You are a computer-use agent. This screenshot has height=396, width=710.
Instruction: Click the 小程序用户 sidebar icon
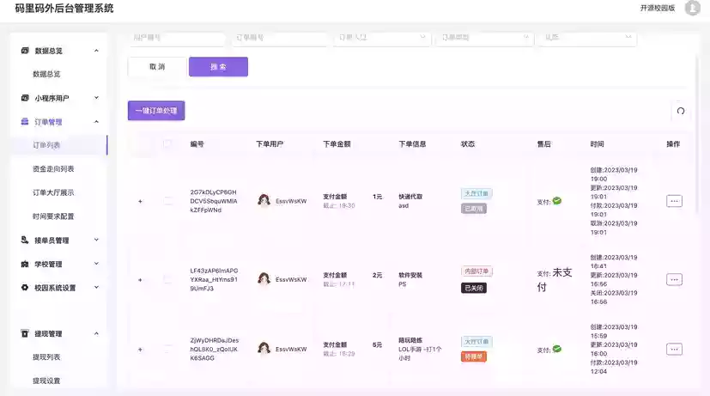[25, 98]
